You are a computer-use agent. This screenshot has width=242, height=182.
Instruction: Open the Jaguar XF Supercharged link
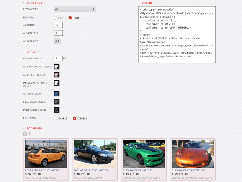(91, 170)
